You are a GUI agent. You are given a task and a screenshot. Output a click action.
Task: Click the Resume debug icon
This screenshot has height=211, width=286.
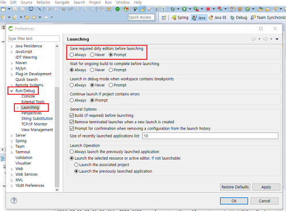tap(49, 9)
